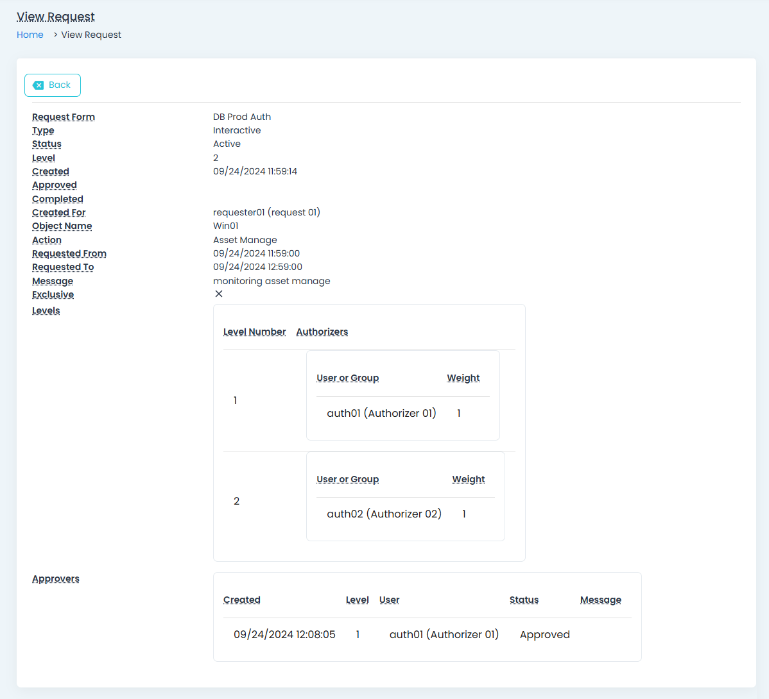Click the Requested To field label
This screenshot has height=699, width=769.
[63, 267]
